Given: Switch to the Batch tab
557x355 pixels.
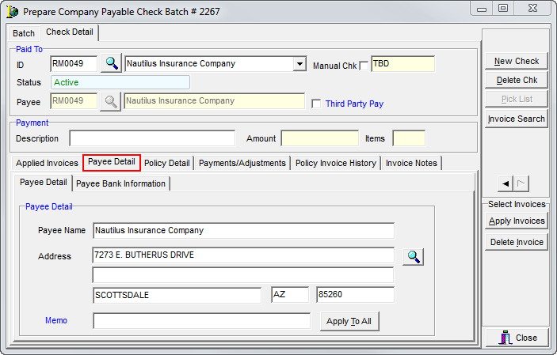Looking at the screenshot, I should click(24, 33).
